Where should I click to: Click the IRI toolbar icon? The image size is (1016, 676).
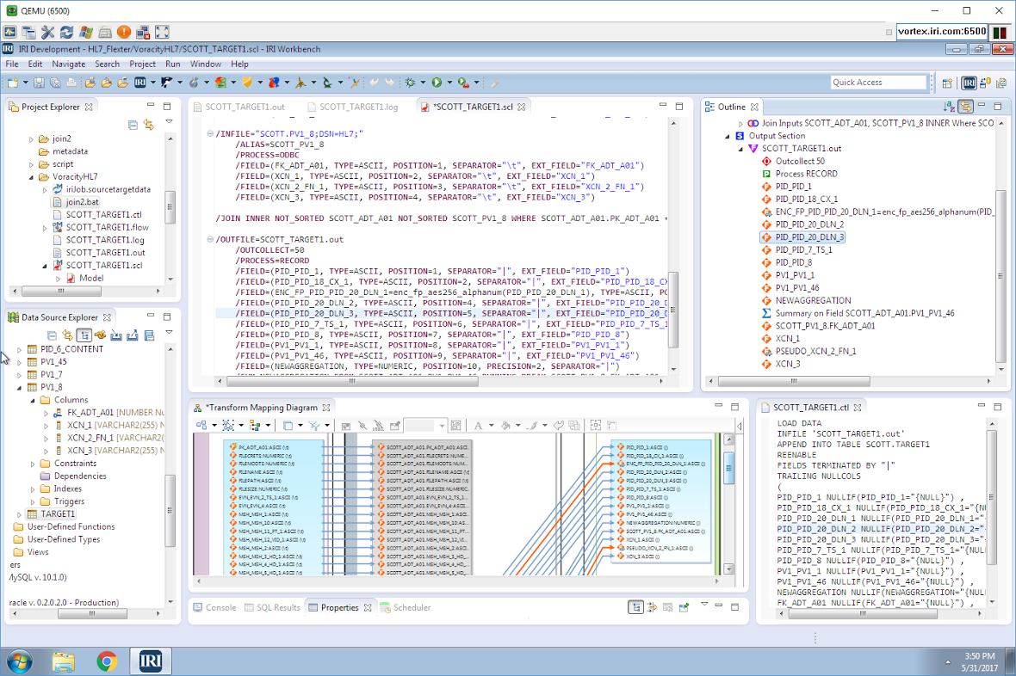pyautogui.click(x=140, y=83)
